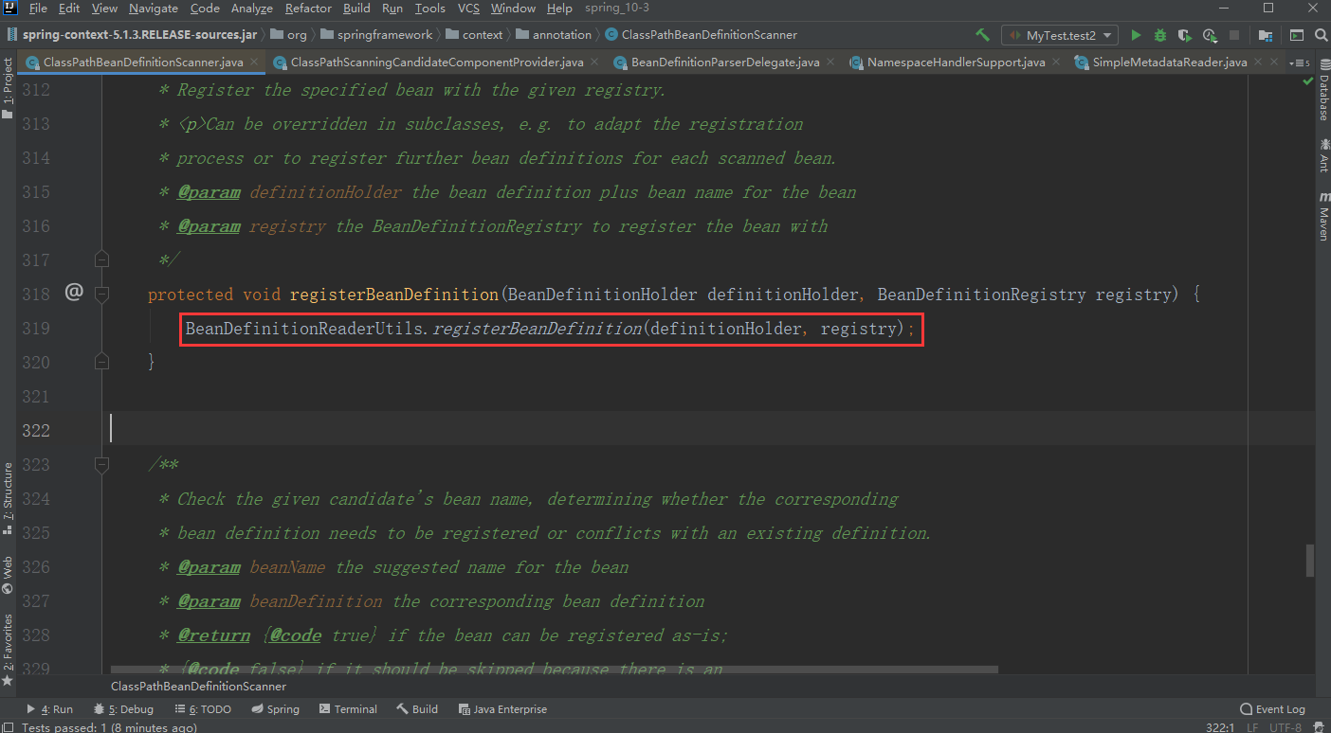The image size is (1331, 733).
Task: Open the Z: Structure tool window
Action: pyautogui.click(x=8, y=499)
